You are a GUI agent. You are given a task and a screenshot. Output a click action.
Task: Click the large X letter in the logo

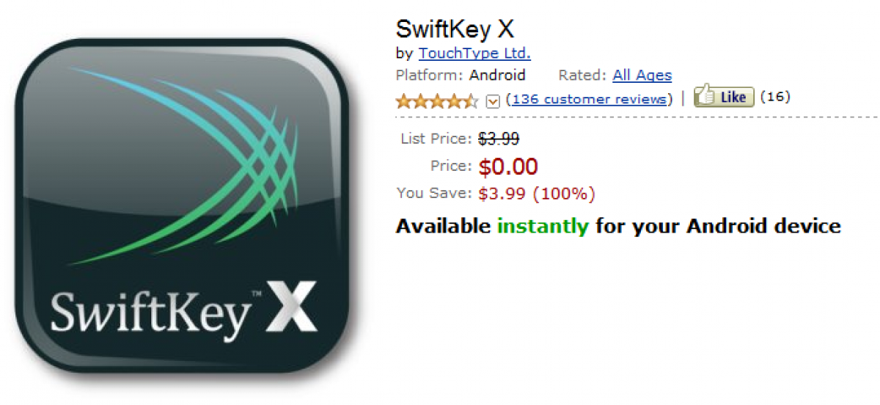292,307
